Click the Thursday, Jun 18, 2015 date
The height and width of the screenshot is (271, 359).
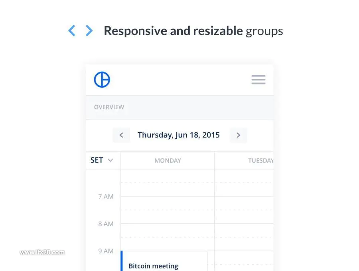pyautogui.click(x=179, y=135)
